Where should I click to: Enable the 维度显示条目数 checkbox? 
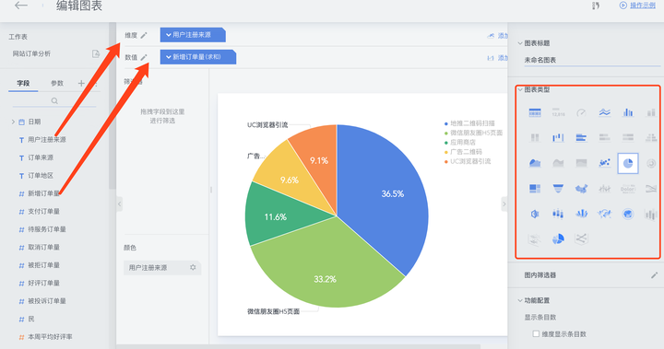(x=536, y=333)
